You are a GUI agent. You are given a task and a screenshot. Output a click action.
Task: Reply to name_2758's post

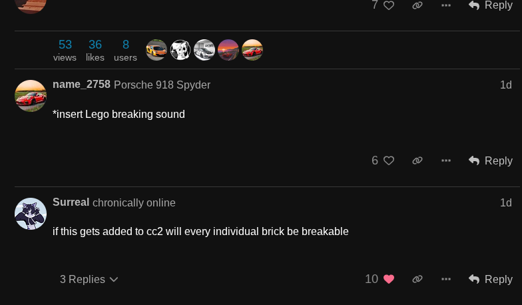pyautogui.click(x=491, y=160)
